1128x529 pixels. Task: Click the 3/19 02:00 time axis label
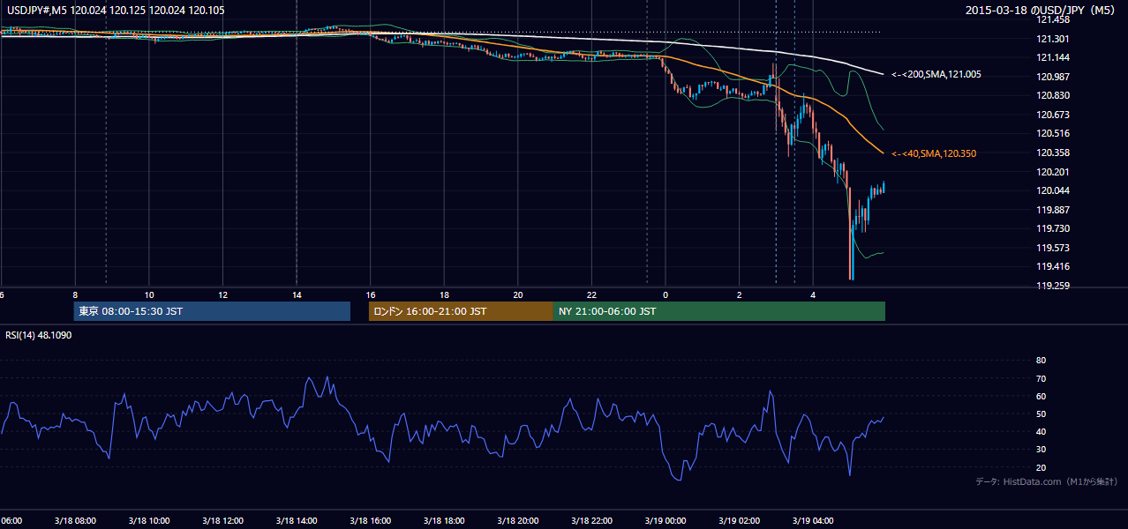tap(739, 521)
